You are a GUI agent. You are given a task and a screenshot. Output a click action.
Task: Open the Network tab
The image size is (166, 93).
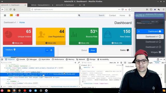pyautogui.click(x=81, y=59)
